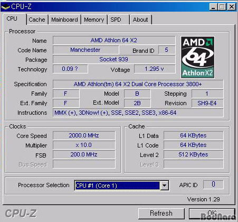
Task: Open the Mainboard tab
Action: tap(64, 20)
